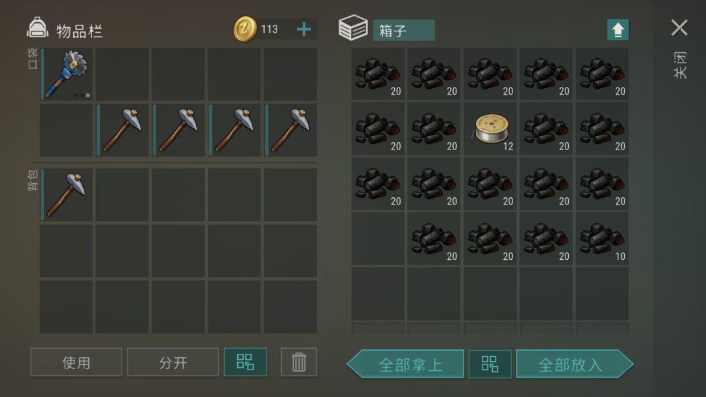The height and width of the screenshot is (397, 706).
Task: Close the inventory with the X
Action: pos(679,28)
